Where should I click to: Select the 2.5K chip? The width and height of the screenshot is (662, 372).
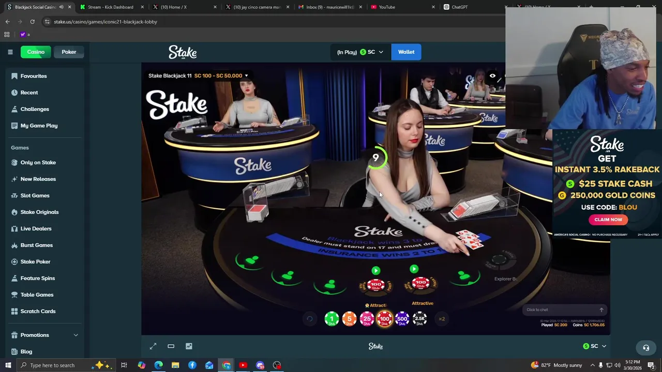pyautogui.click(x=419, y=319)
